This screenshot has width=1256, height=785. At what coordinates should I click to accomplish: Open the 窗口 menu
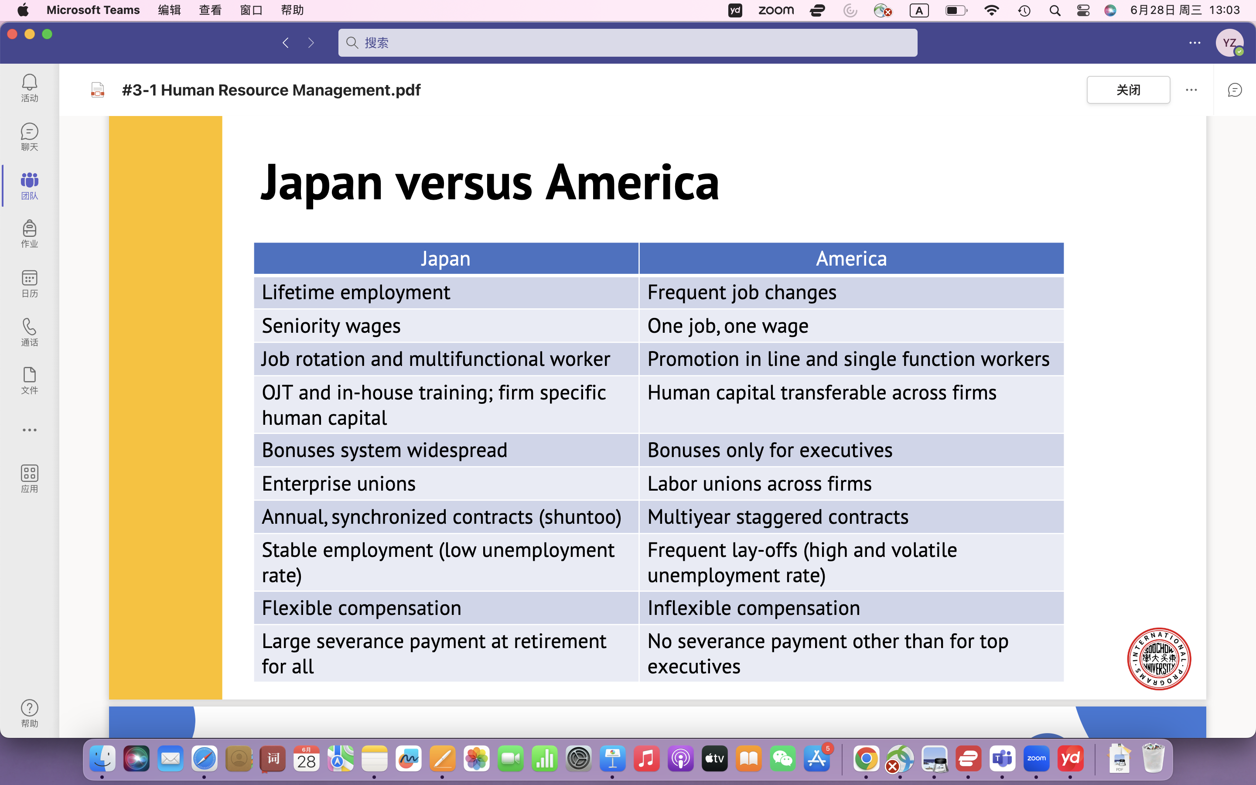pos(251,10)
